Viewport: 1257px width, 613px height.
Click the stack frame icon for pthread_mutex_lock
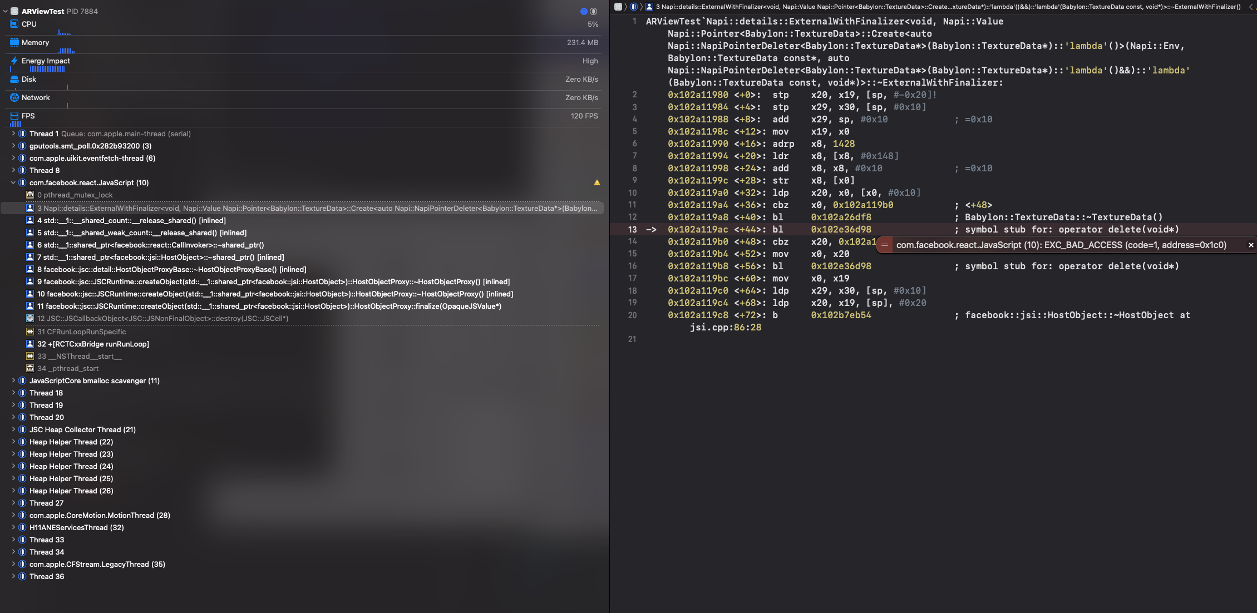(x=29, y=195)
